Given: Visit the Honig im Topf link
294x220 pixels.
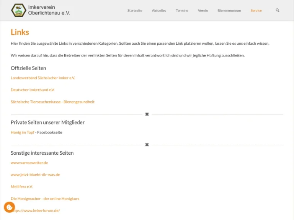Looking at the screenshot, I should 23,133.
